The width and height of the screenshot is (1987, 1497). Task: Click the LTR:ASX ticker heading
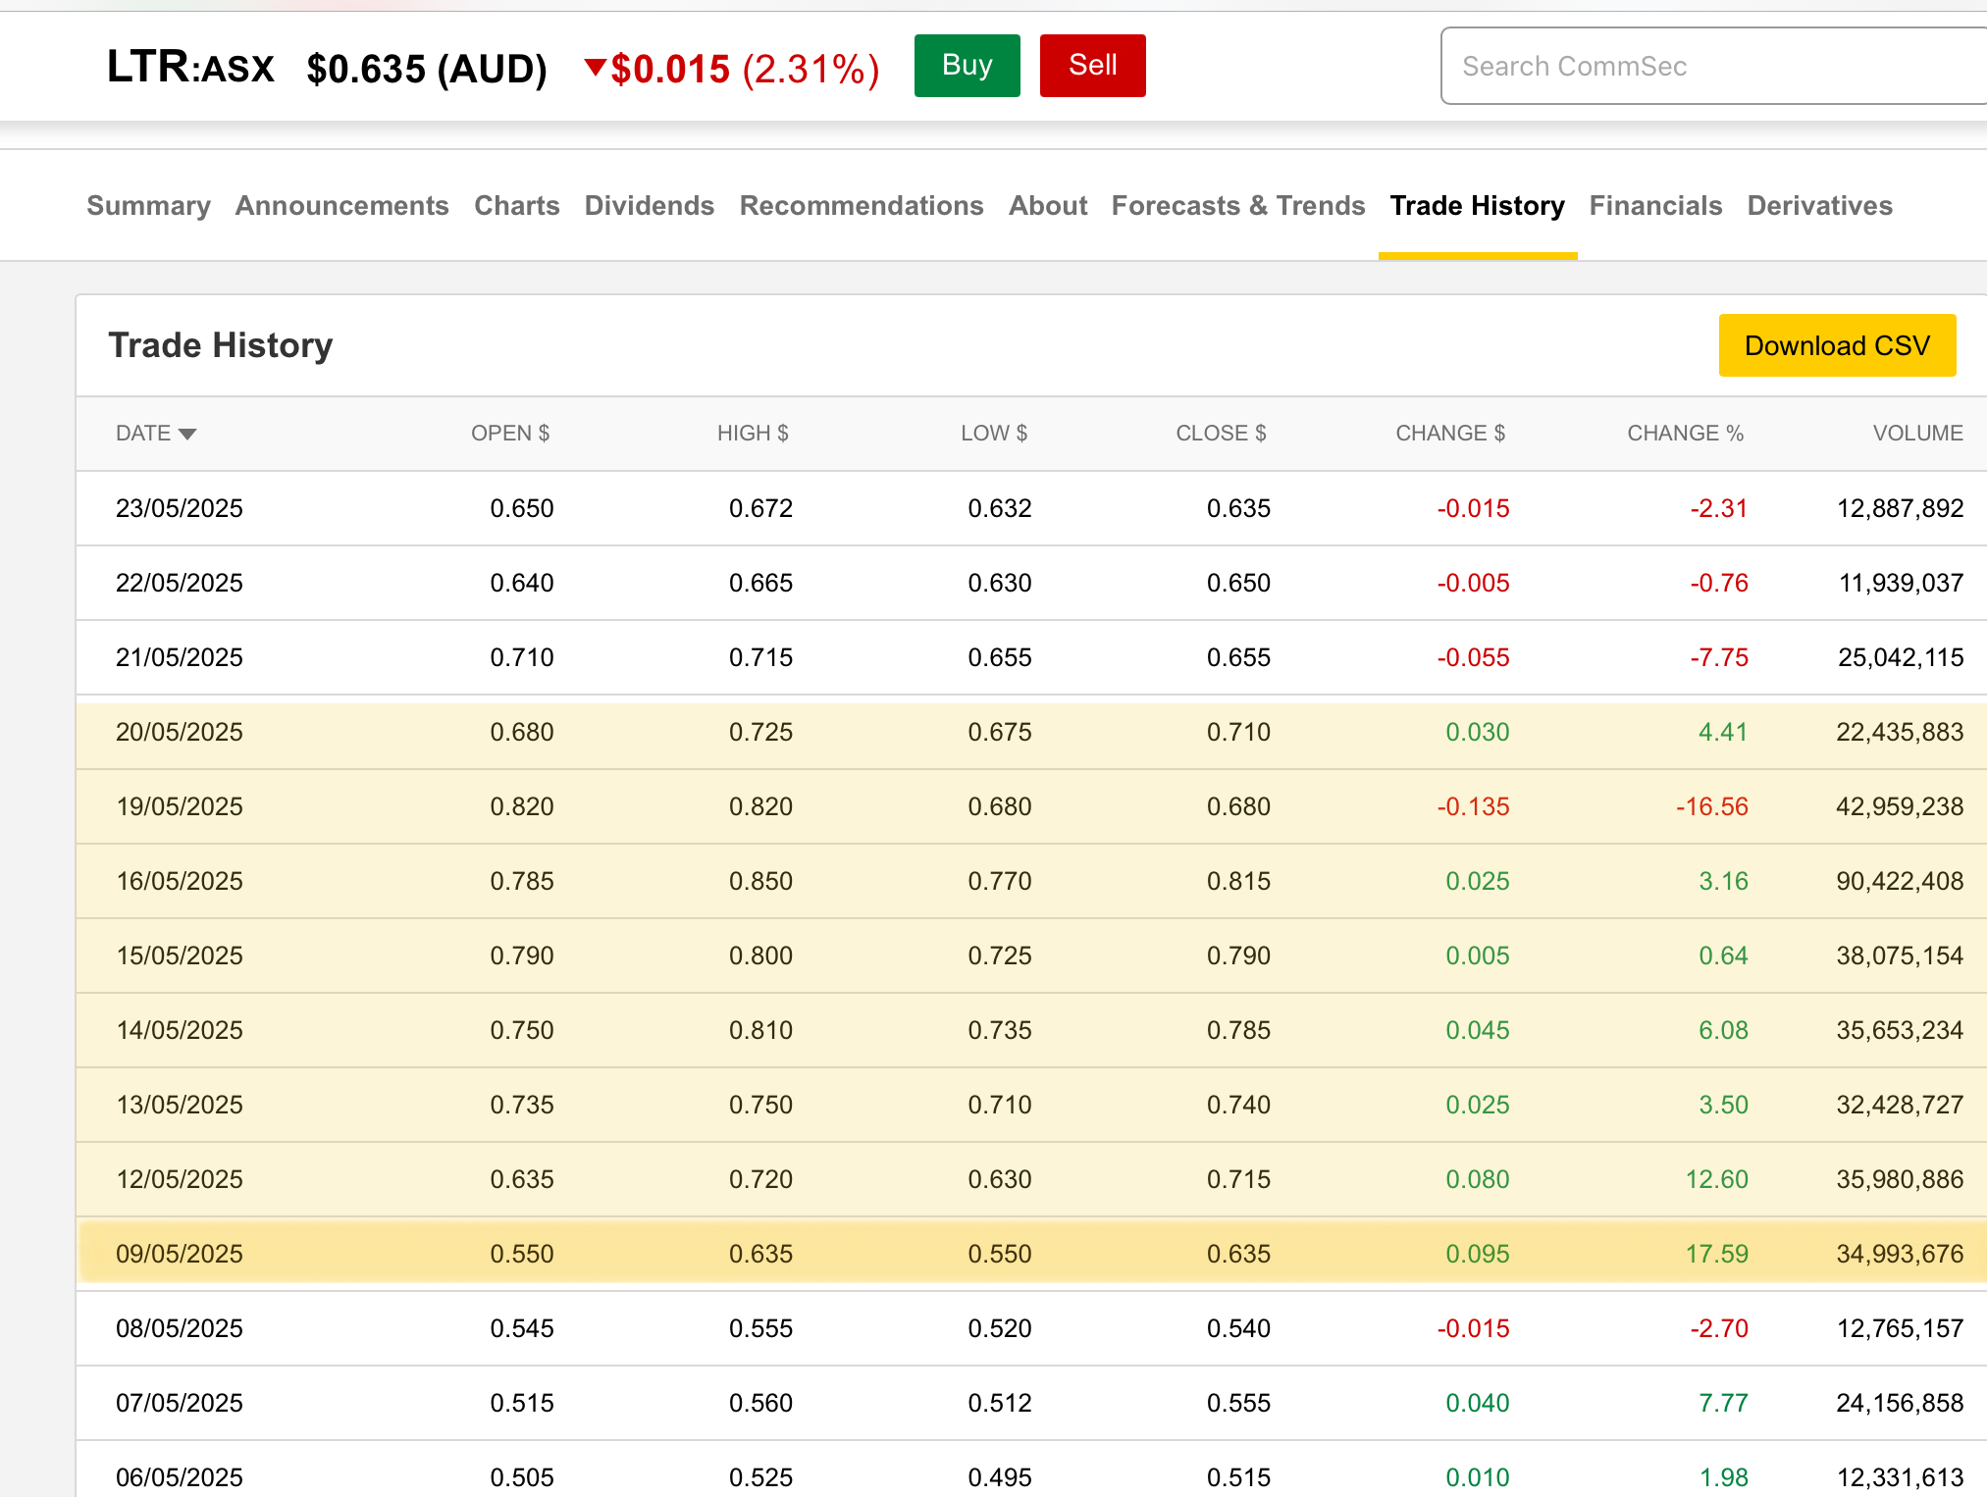[190, 67]
